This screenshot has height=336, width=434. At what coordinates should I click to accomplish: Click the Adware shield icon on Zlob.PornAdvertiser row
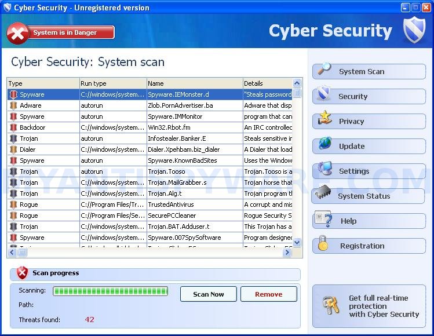point(13,105)
